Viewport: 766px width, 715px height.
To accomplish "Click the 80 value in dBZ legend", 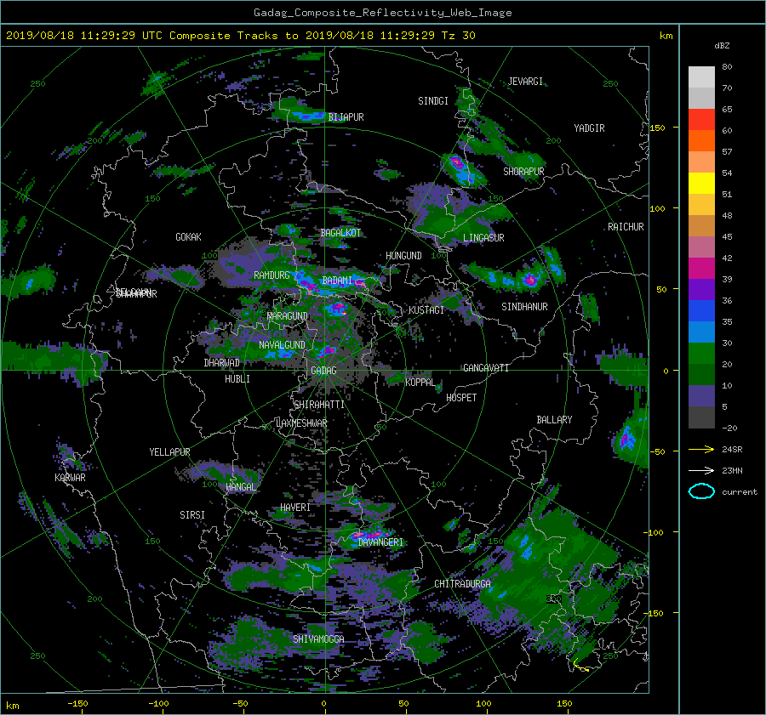I will click(727, 67).
